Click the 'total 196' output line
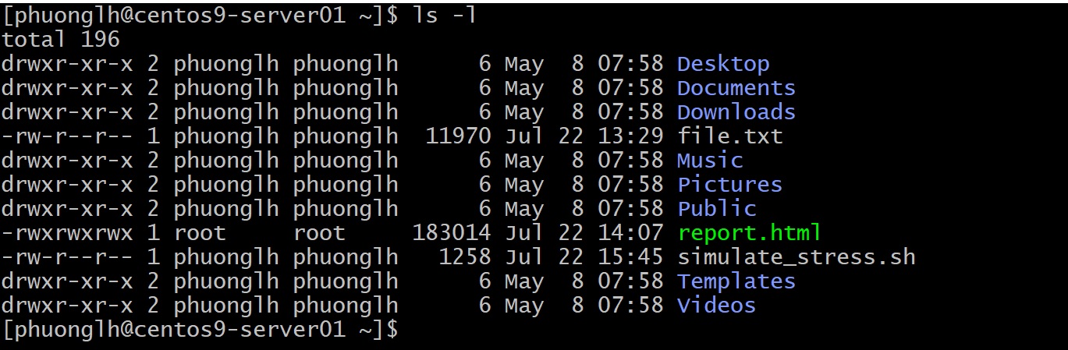This screenshot has height=350, width=1068. click(61, 40)
